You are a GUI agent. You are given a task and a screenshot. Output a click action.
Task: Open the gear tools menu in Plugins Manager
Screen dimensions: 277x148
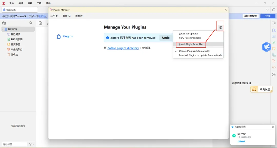221,27
